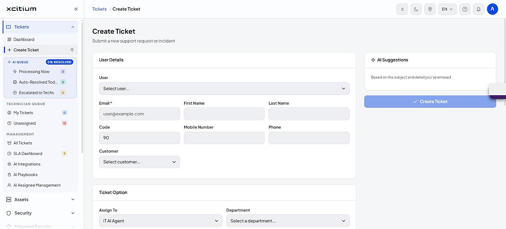Open AI Integrations
Image resolution: width=506 pixels, height=229 pixels.
pos(41,164)
